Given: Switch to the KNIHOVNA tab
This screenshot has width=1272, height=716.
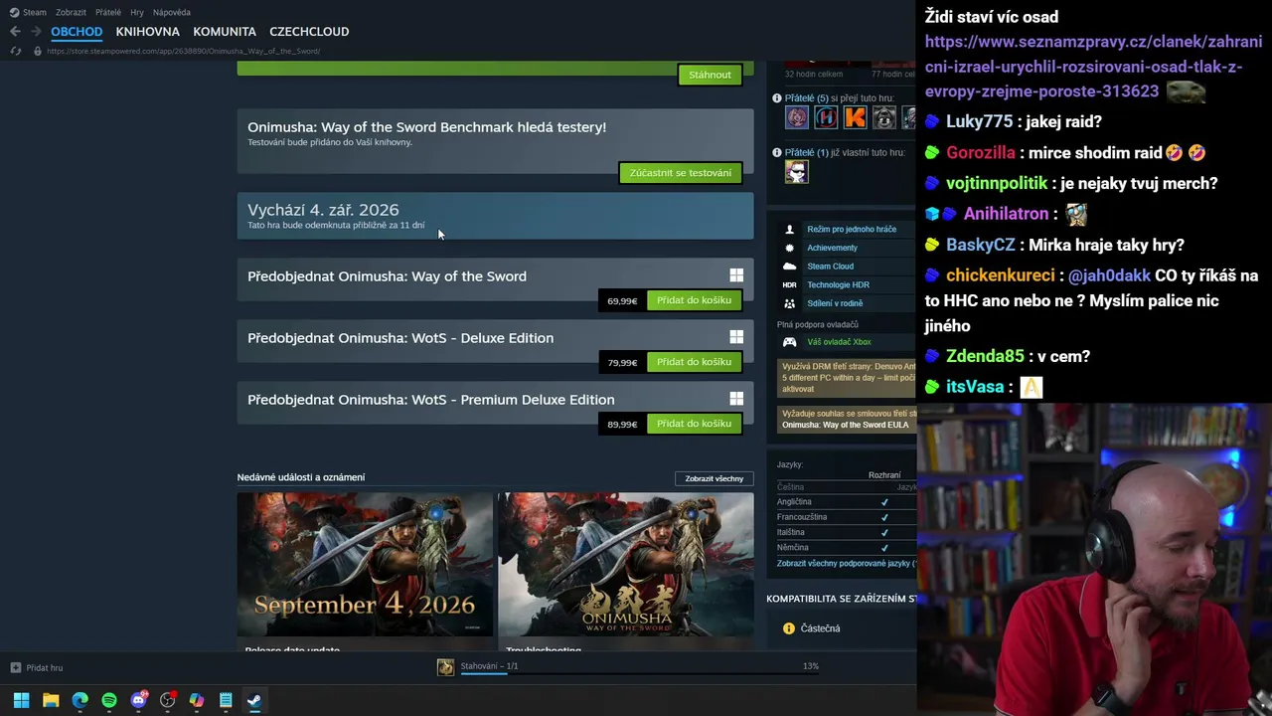Looking at the screenshot, I should [x=147, y=32].
